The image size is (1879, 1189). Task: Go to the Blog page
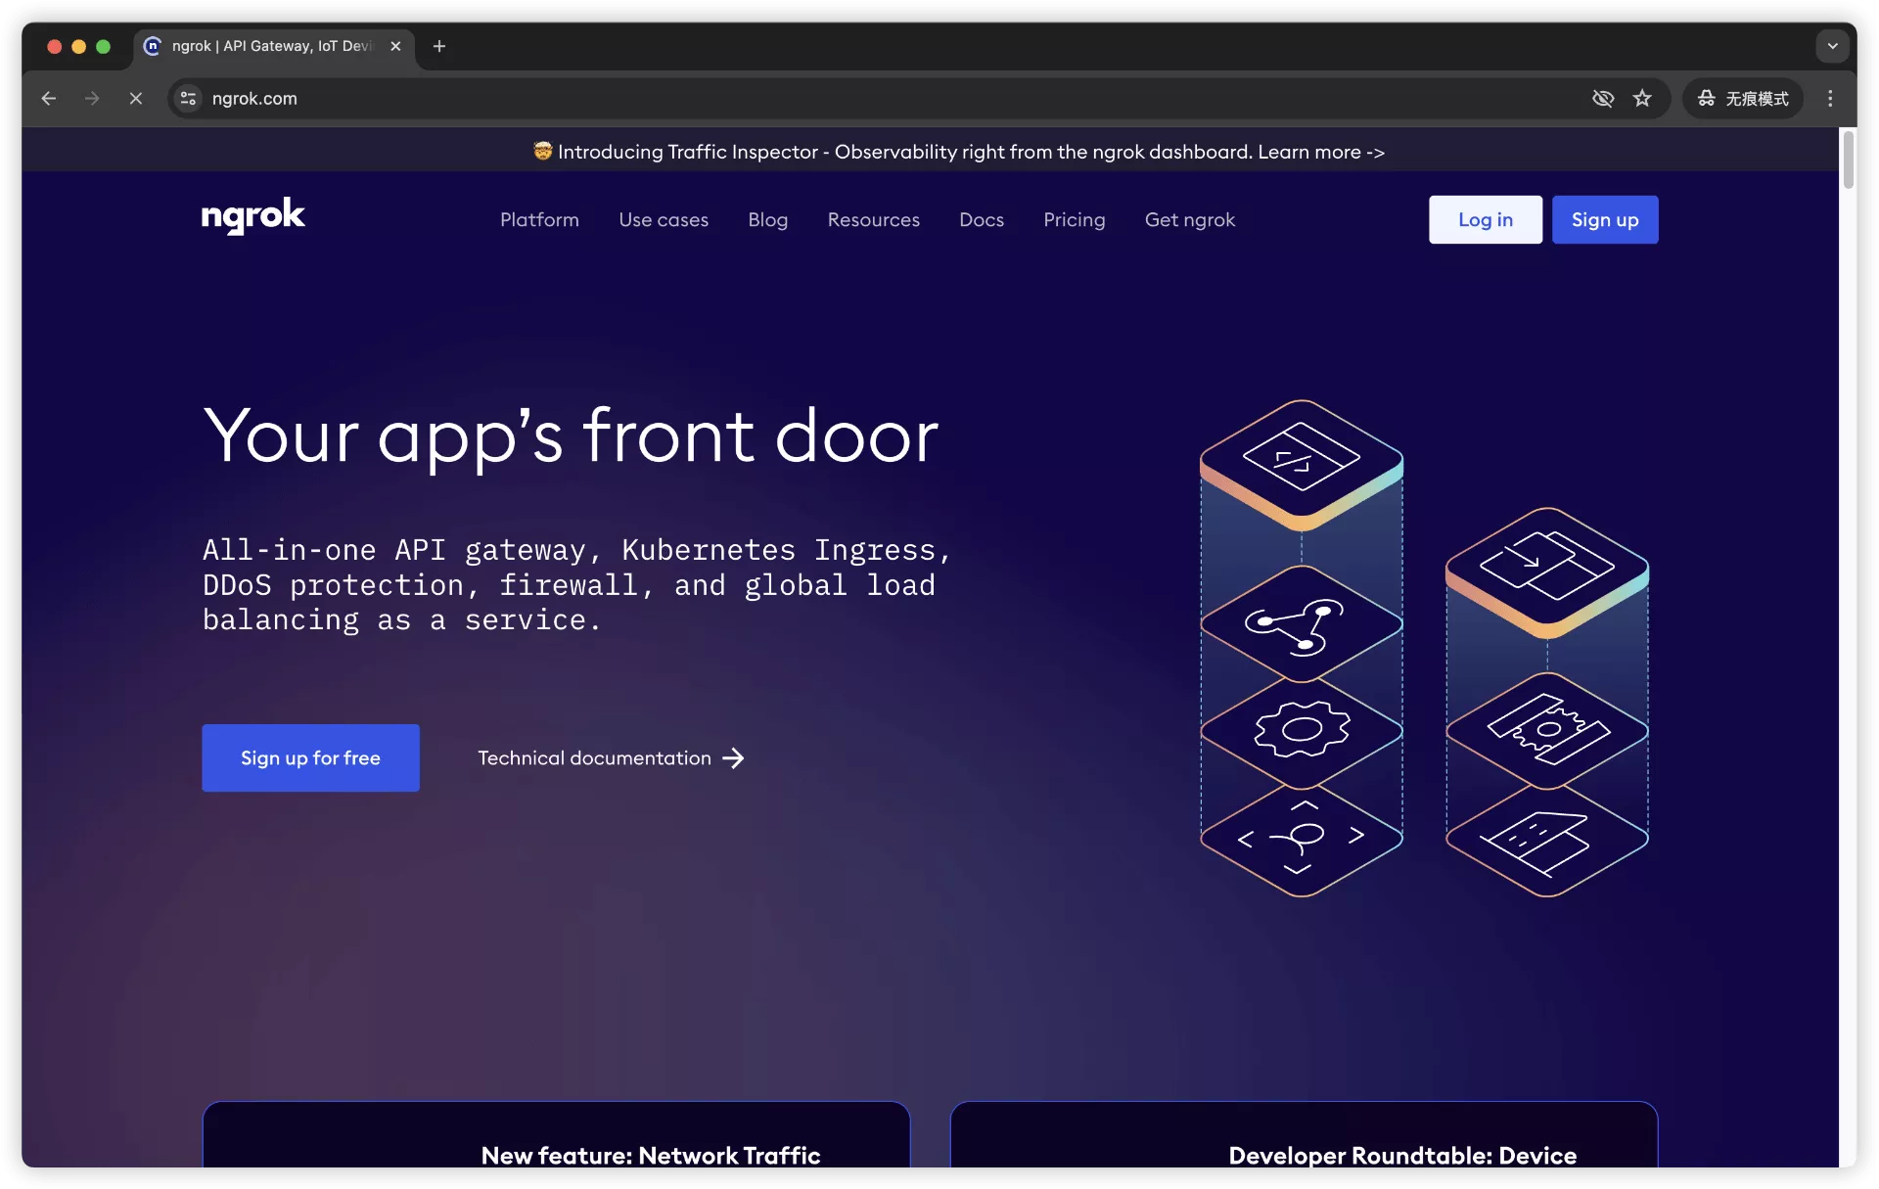point(768,220)
